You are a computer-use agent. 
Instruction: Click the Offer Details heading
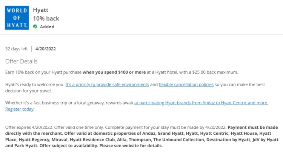click(x=21, y=62)
